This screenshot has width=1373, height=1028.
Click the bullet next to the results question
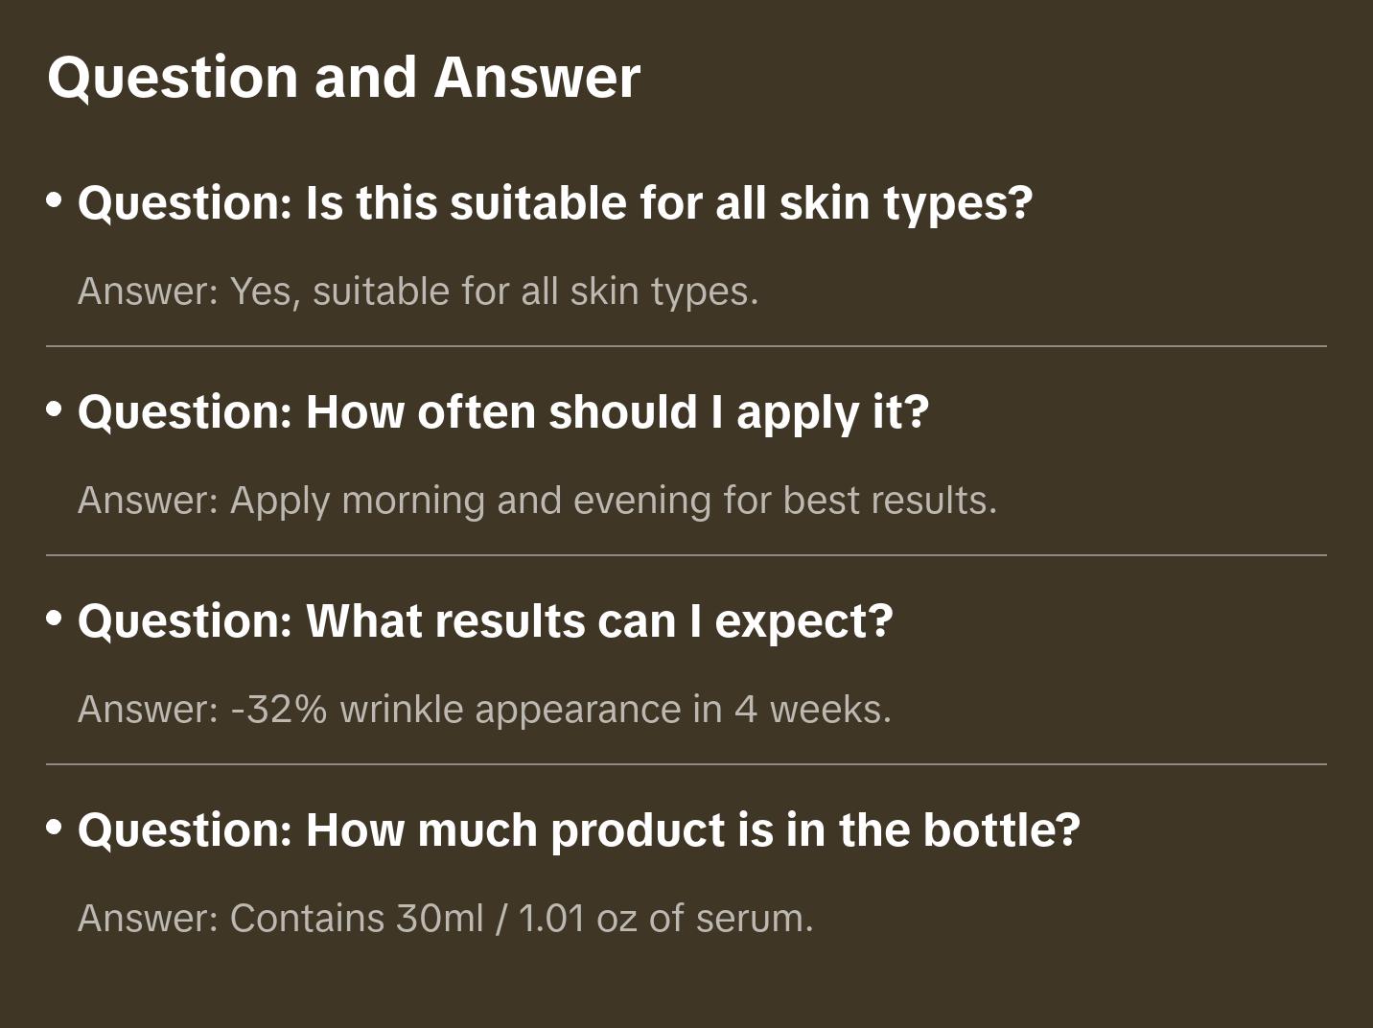coord(55,619)
